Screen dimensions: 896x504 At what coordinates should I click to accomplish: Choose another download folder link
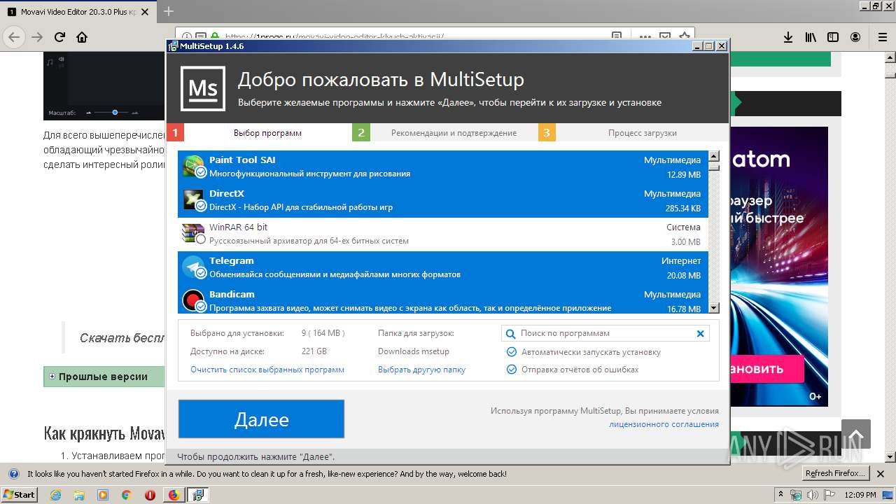pos(421,370)
